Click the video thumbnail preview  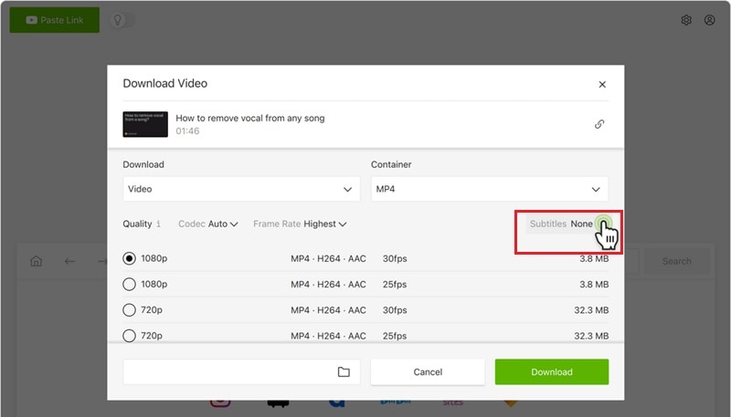click(x=145, y=124)
